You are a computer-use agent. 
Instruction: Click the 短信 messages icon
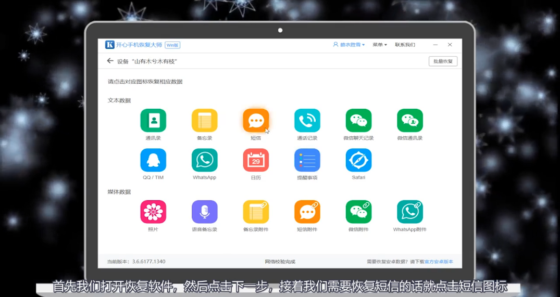(x=256, y=121)
